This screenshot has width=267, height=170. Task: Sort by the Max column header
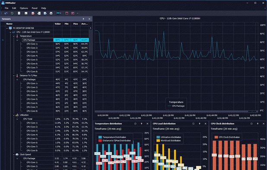point(76,24)
